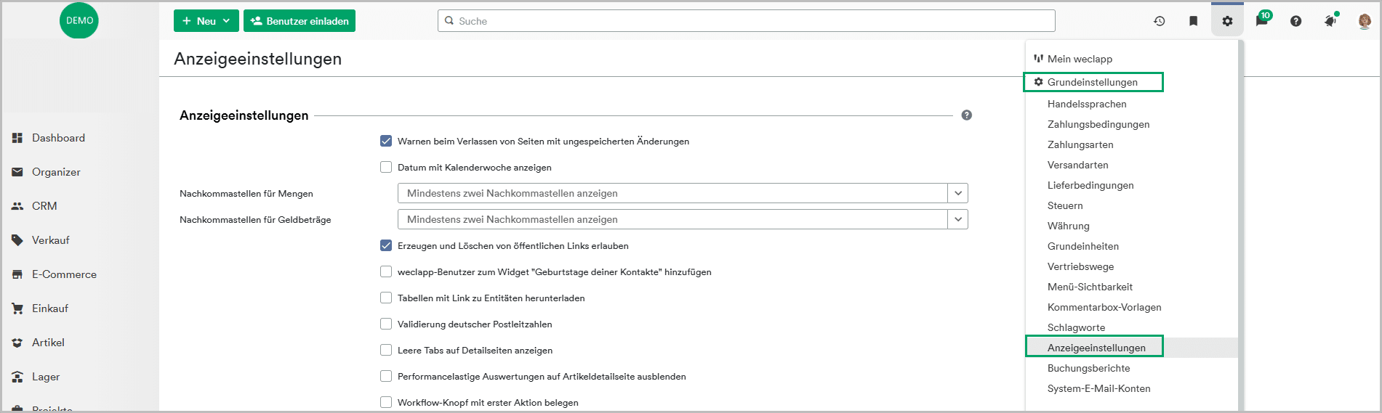Click the Mein weclapp logo icon
Screen dimensions: 1382x413
[1038, 59]
